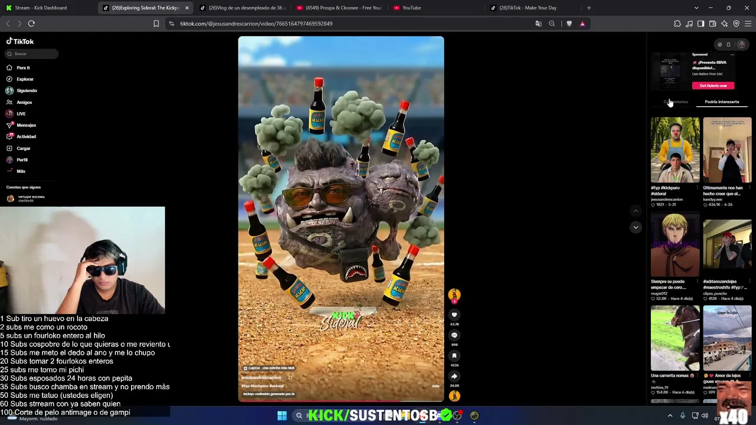Toggle the browser sidebar panel
756x425 pixels.
pos(701,24)
